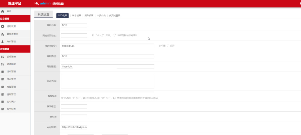Click the 网站版权 Copyright input
Viewport: 301px width, 135px height.
(x=108, y=66)
